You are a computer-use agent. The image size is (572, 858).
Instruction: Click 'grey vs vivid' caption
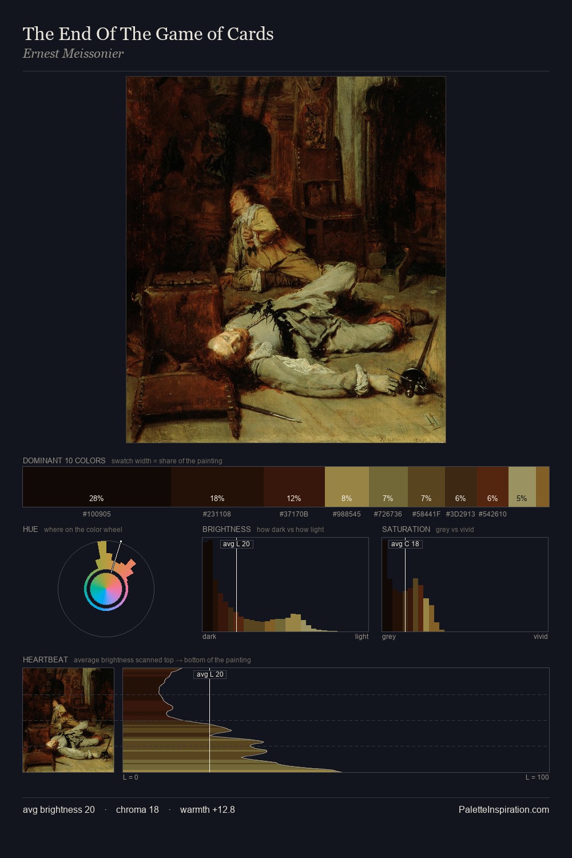pos(455,530)
